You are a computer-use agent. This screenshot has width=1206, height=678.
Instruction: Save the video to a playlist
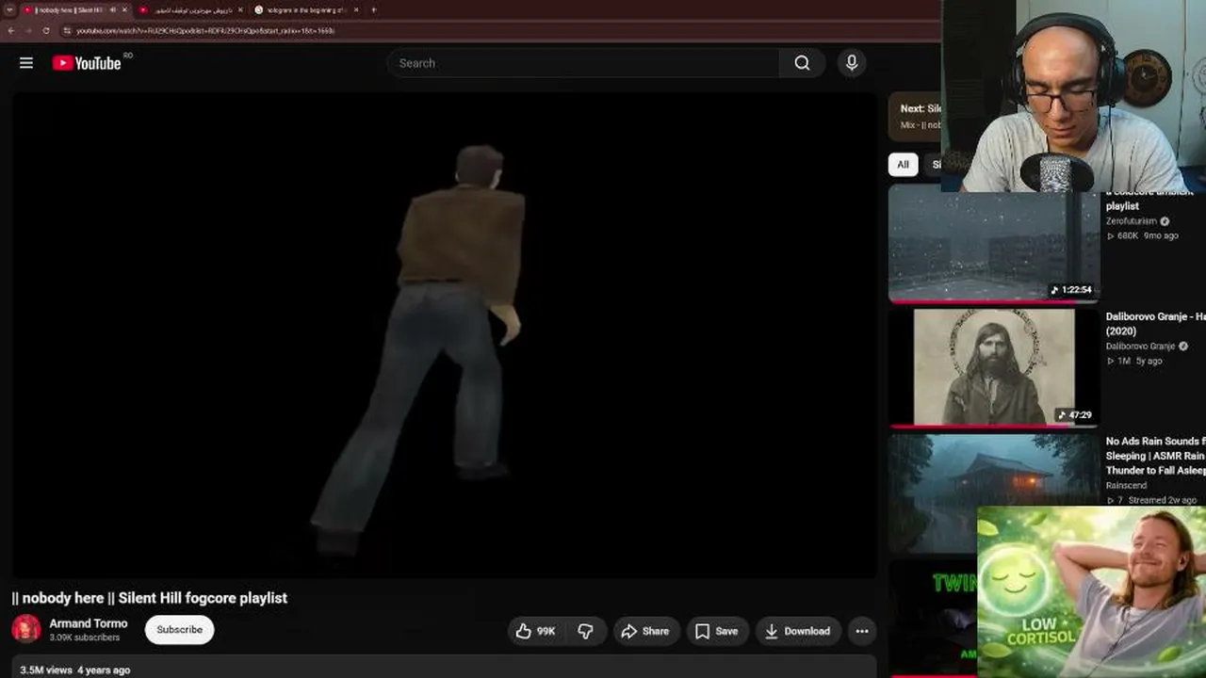tap(717, 631)
